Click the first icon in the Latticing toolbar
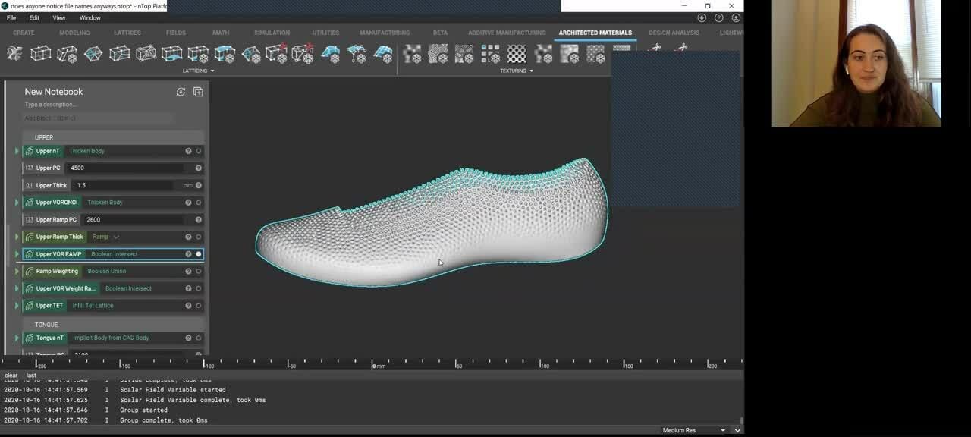The height and width of the screenshot is (437, 971). (x=14, y=53)
